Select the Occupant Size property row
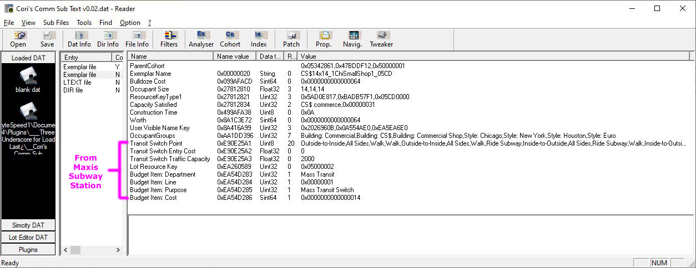Screen dimensions: 696x268 pyautogui.click(x=411, y=89)
